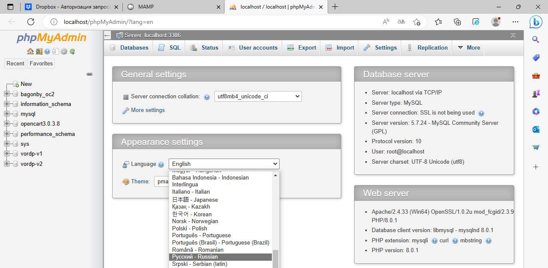The width and height of the screenshot is (548, 268).
Task: Click the help icon next to Language
Action: (x=161, y=165)
